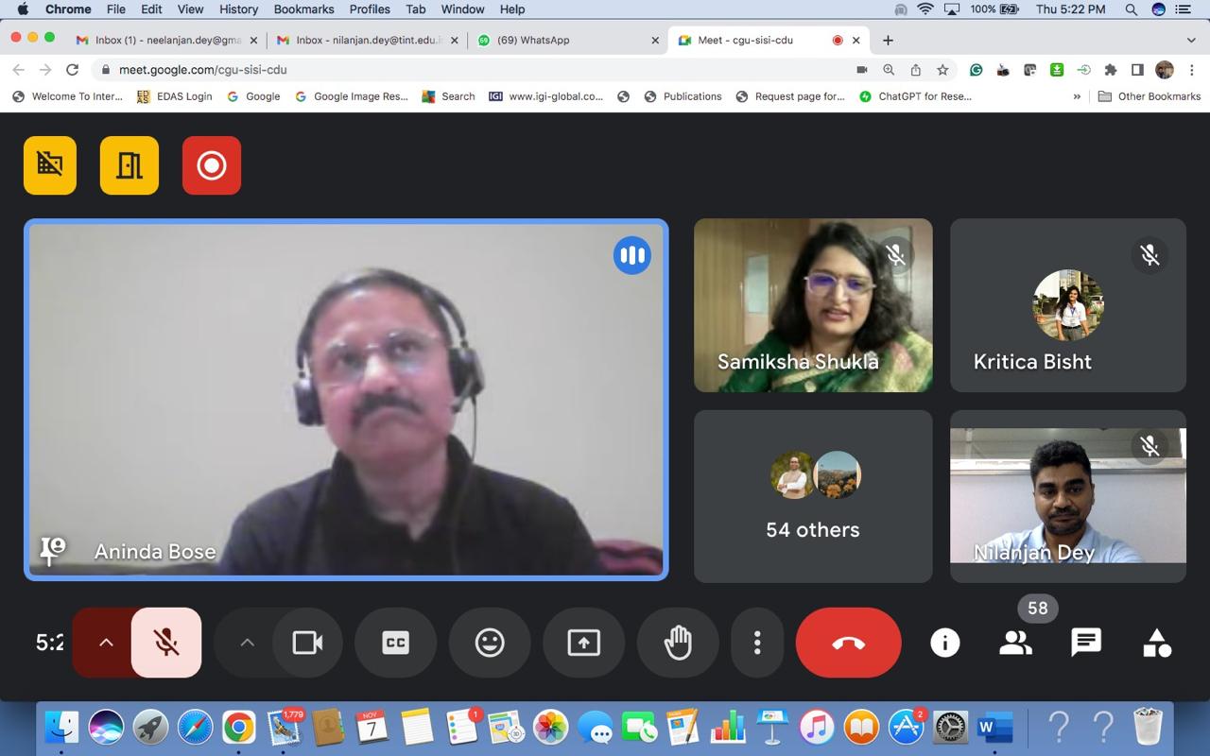Open the Bookmarks menu in menu bar
This screenshot has width=1210, height=756.
tap(303, 9)
